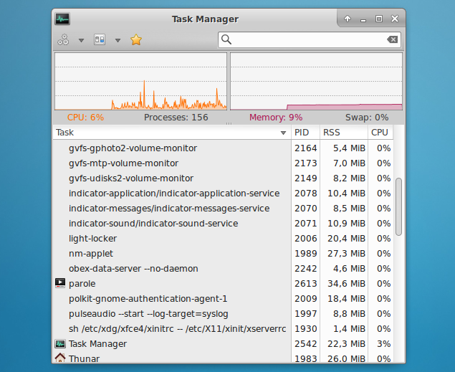Expand dropdown arrow next to gears icon
Viewport: 455px width, 372px height.
81,40
